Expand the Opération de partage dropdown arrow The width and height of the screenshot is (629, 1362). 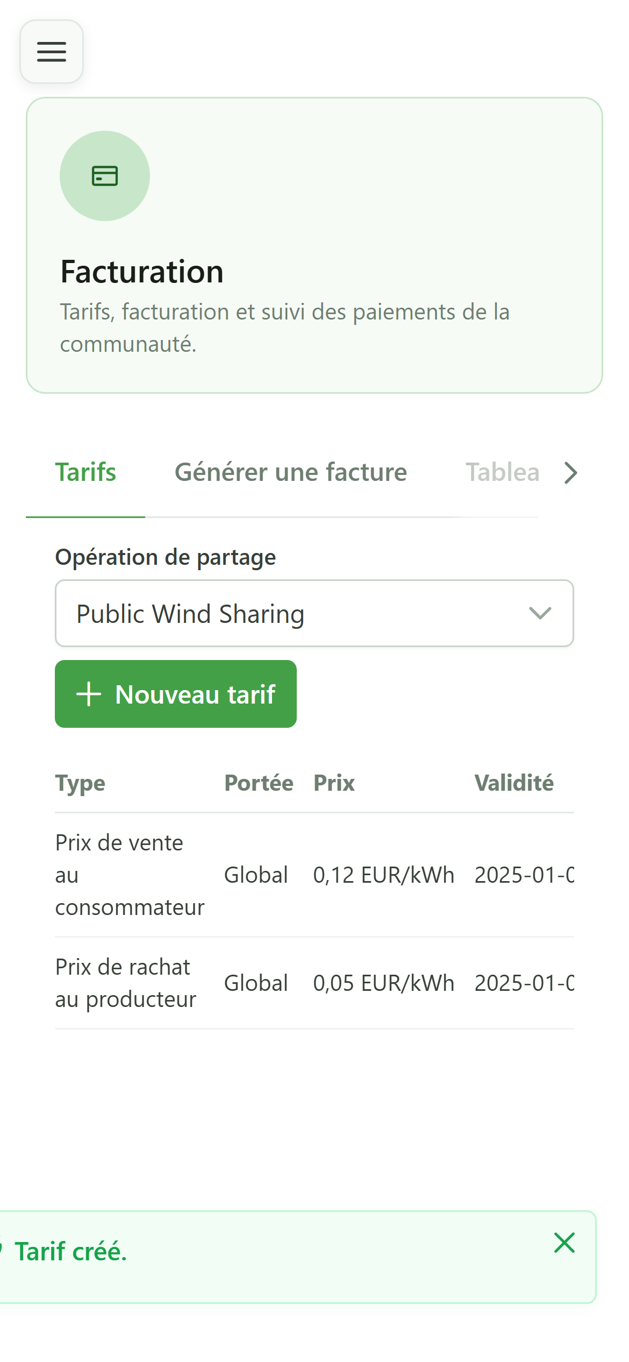pyautogui.click(x=540, y=613)
